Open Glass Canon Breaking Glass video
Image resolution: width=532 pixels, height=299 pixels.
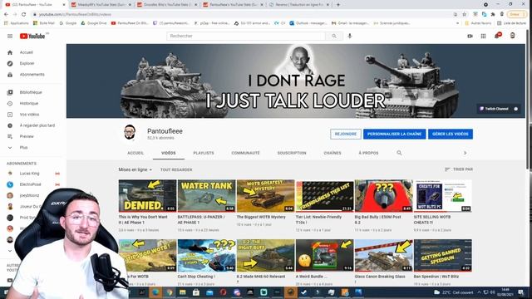pos(383,255)
